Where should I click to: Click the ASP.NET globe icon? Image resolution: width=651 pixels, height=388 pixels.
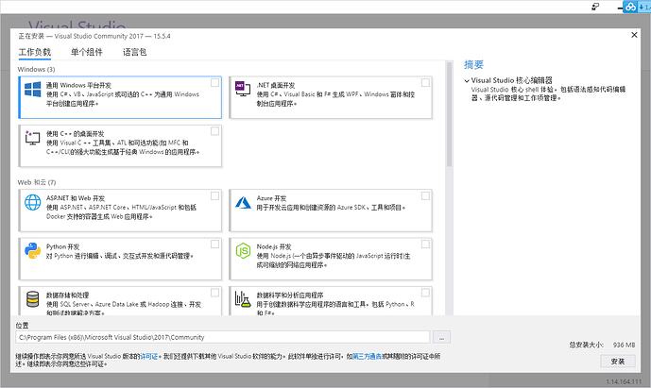tap(33, 202)
